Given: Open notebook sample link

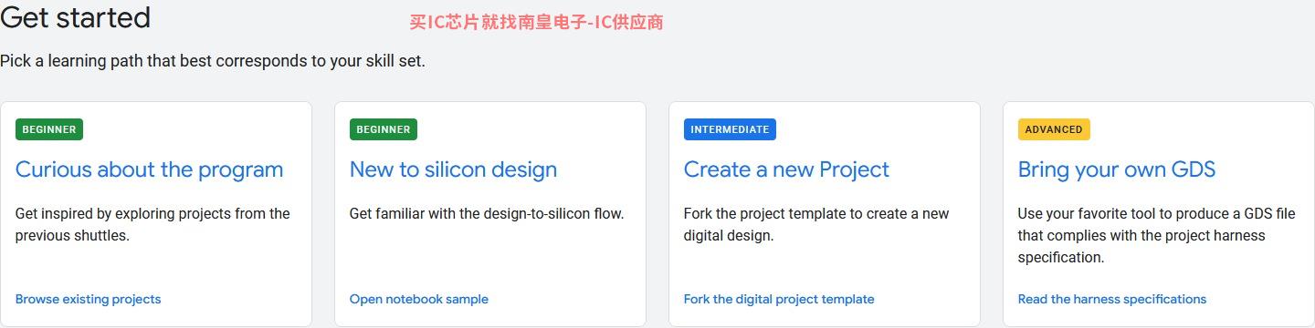Looking at the screenshot, I should (x=419, y=299).
